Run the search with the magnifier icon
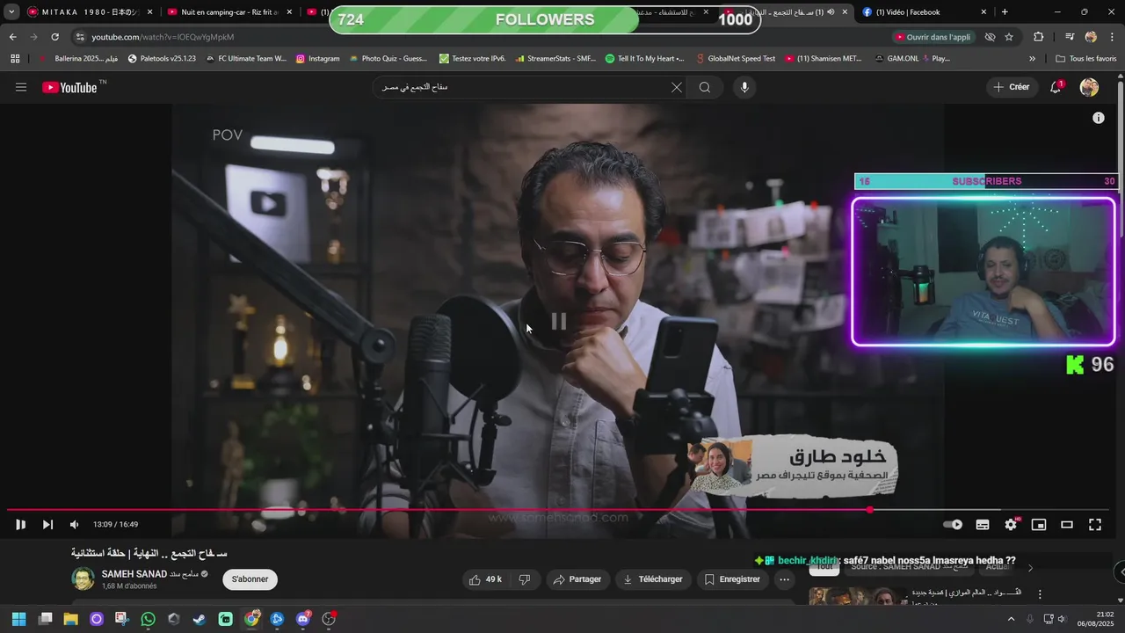The width and height of the screenshot is (1125, 633). [705, 87]
